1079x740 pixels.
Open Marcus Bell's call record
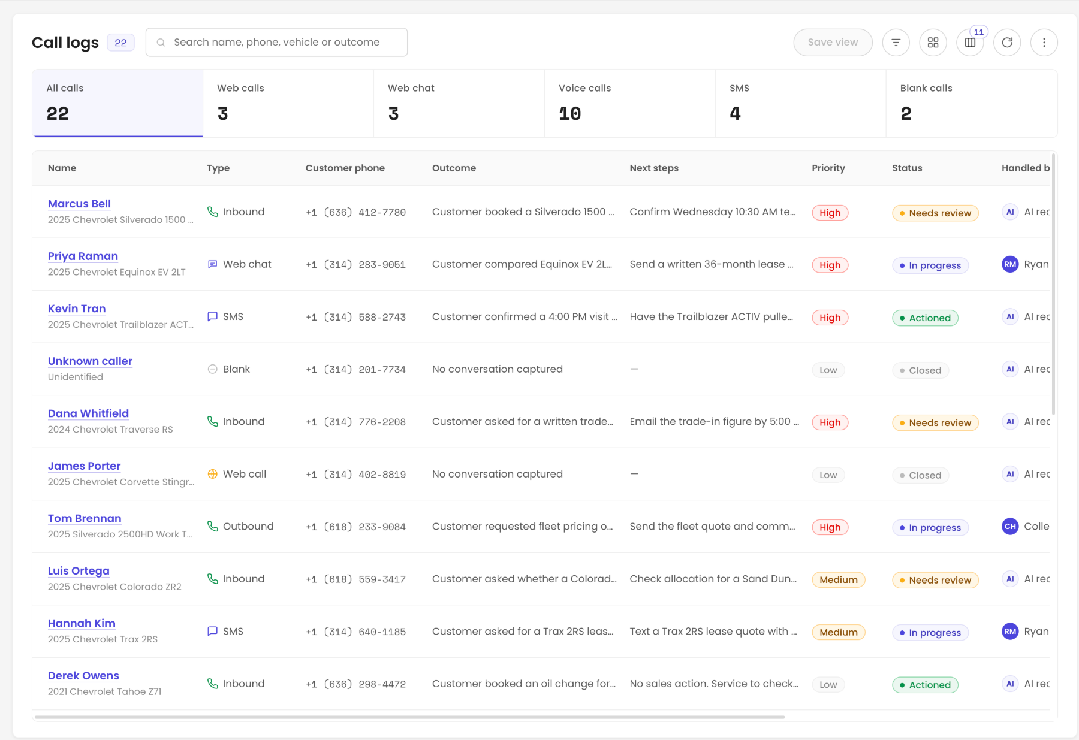point(79,204)
